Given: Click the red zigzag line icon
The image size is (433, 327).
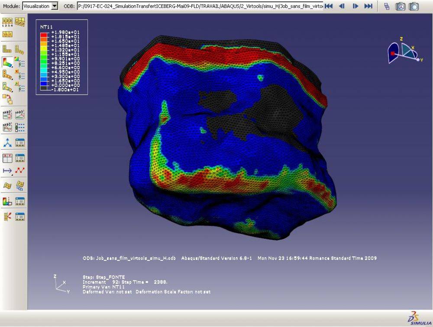Looking at the screenshot, I should [20, 170].
